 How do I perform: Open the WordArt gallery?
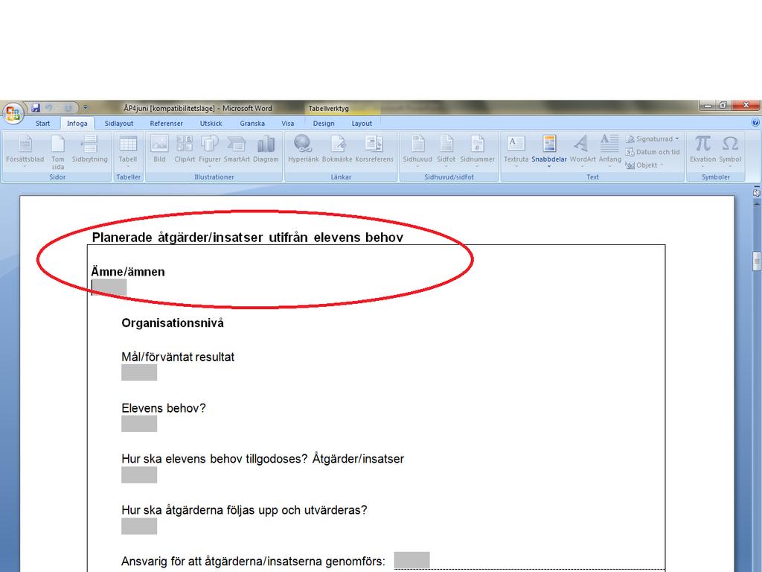[x=582, y=150]
